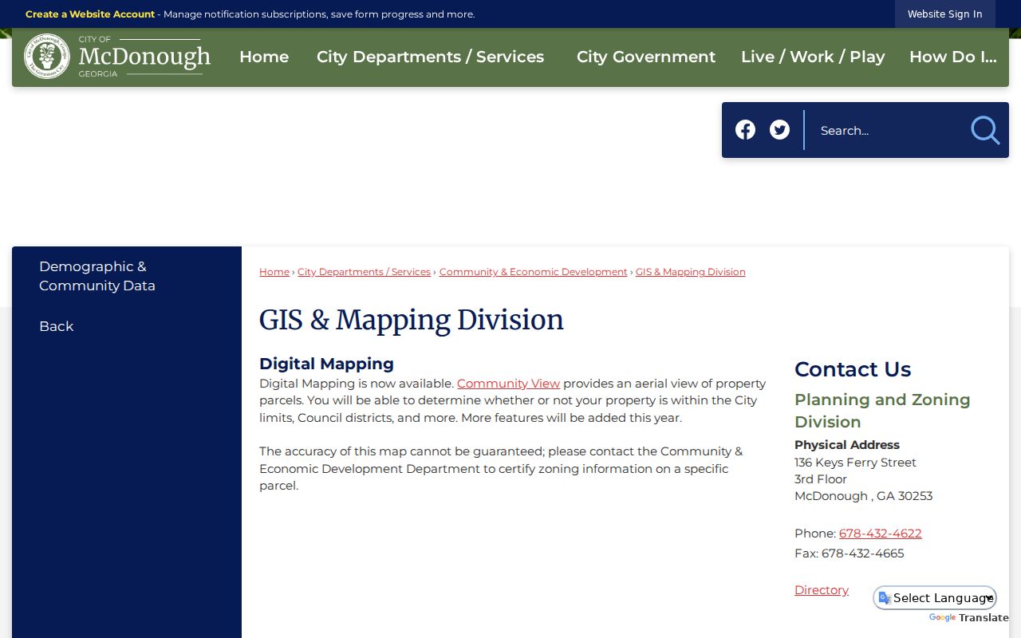Click the Planning and Zoning Division heading

click(882, 411)
